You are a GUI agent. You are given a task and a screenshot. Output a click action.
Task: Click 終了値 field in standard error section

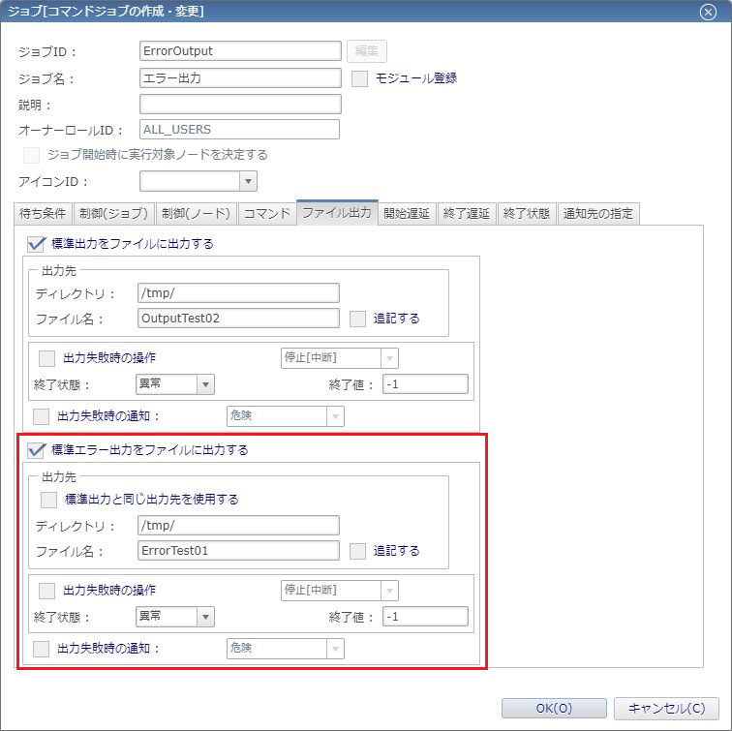click(x=425, y=617)
